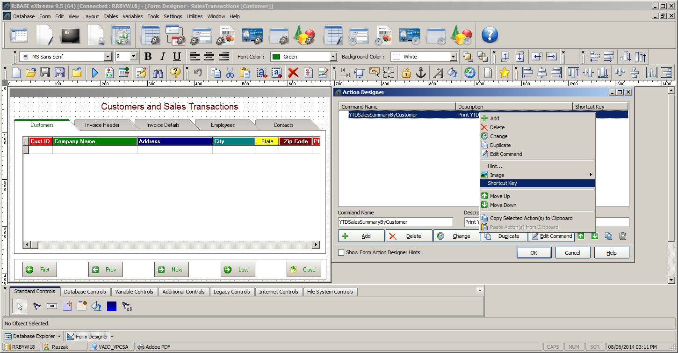Image resolution: width=678 pixels, height=353 pixels.
Task: Click the padlock lock icon
Action: click(406, 73)
